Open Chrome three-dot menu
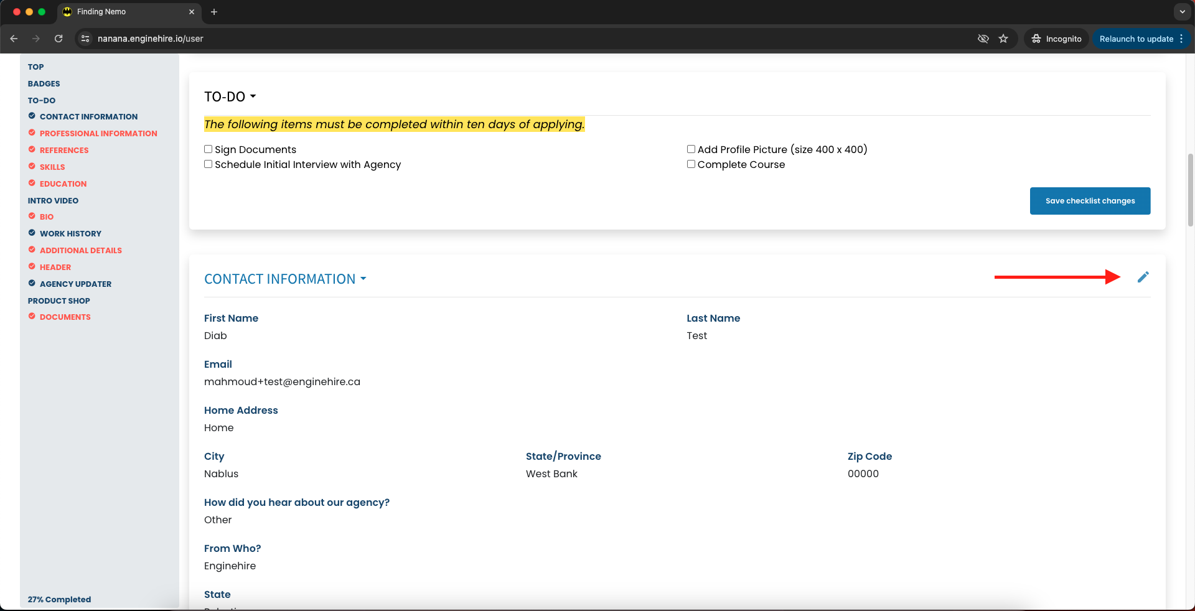Image resolution: width=1195 pixels, height=611 pixels. pos(1181,39)
